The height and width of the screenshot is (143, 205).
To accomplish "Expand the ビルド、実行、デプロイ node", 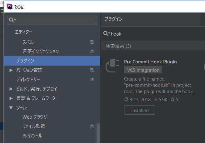I will 11,89.
